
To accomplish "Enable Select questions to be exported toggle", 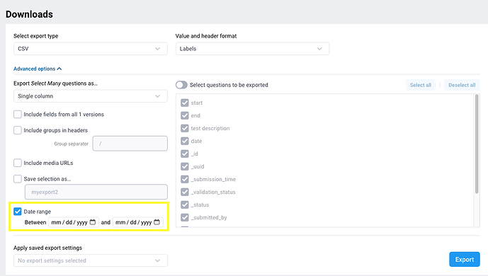I will coord(181,85).
